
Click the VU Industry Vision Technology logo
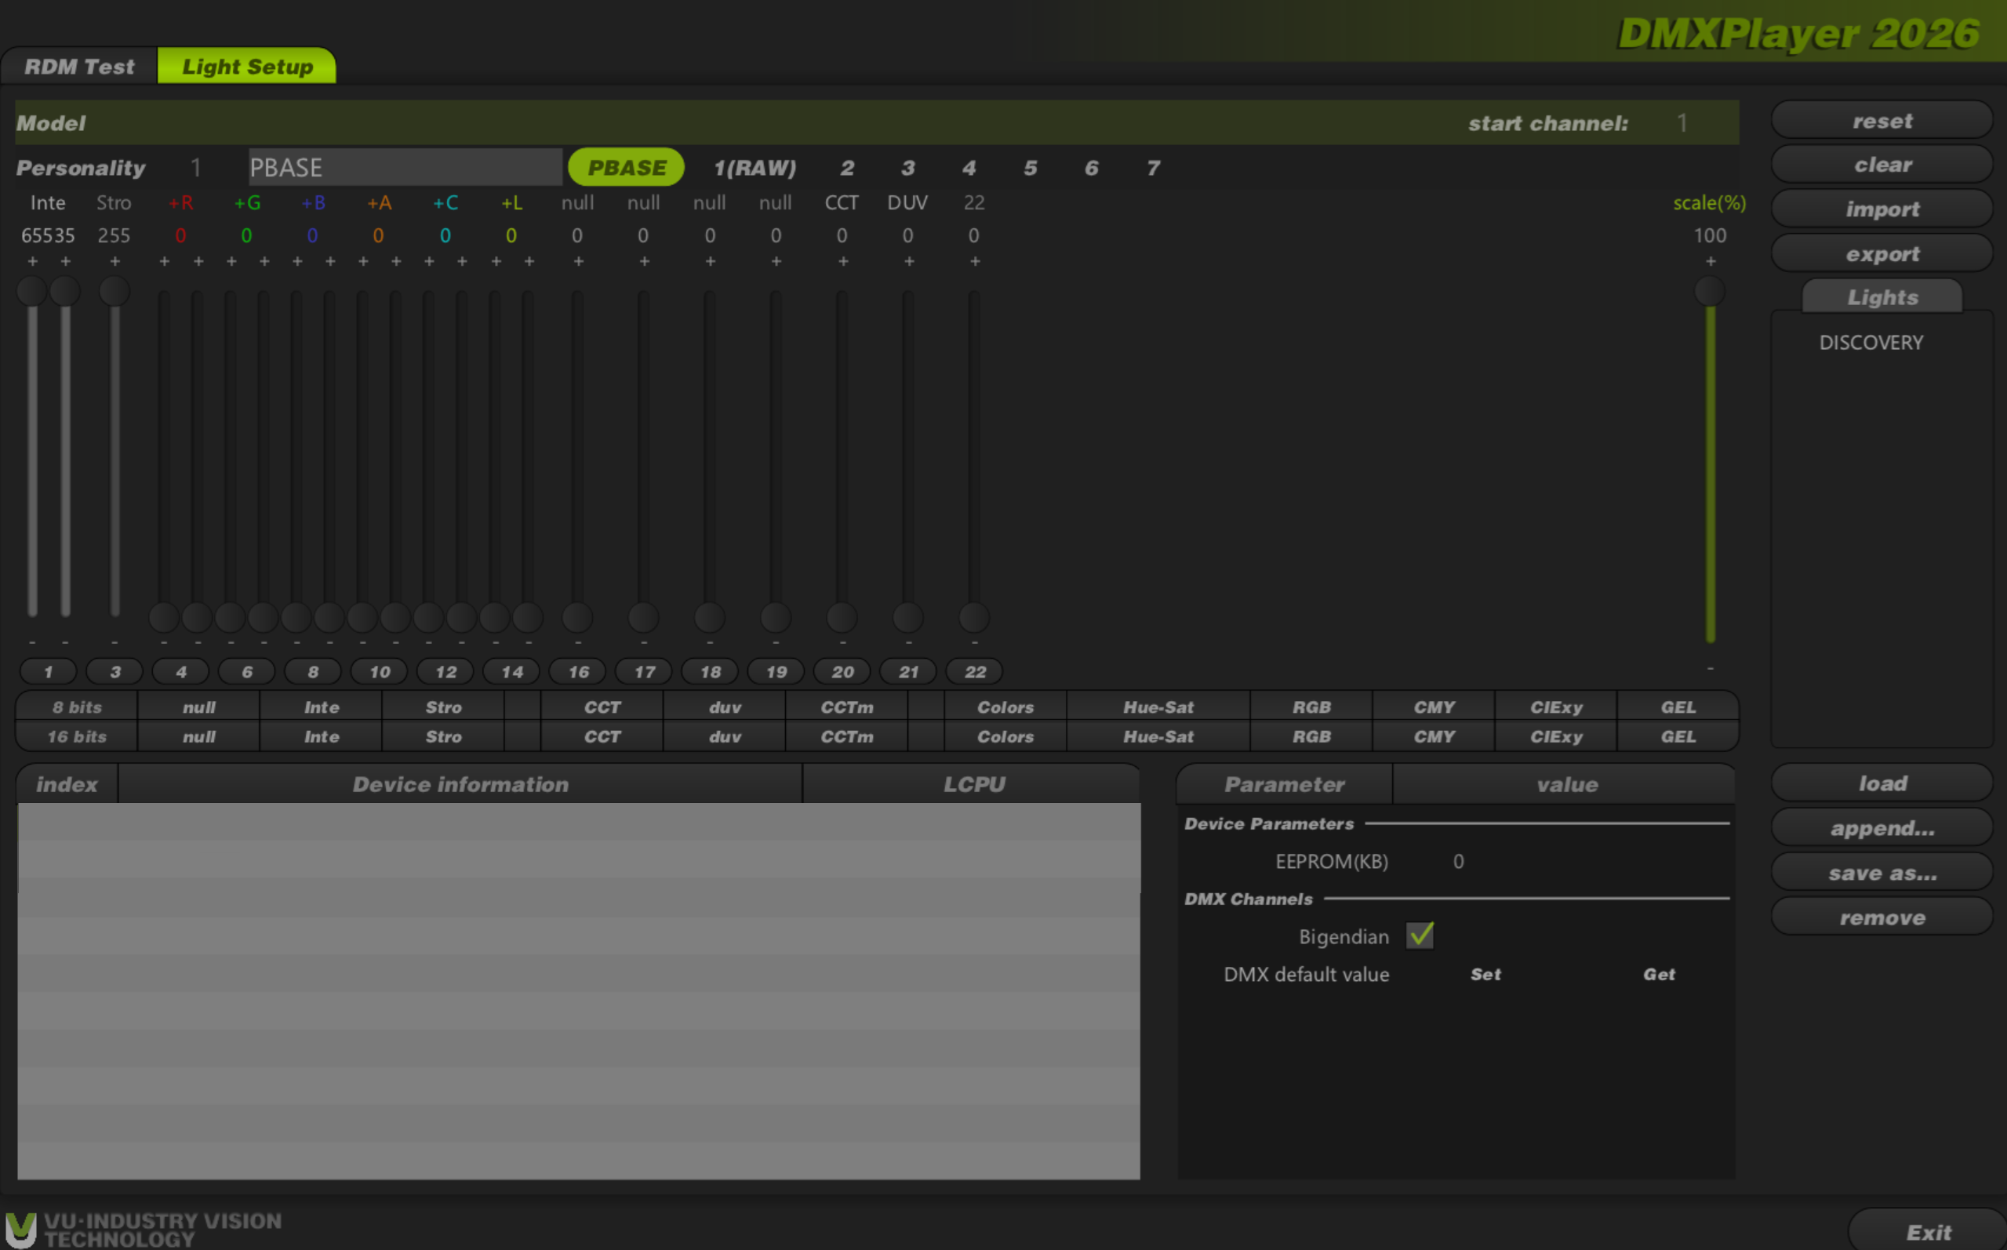[x=144, y=1230]
